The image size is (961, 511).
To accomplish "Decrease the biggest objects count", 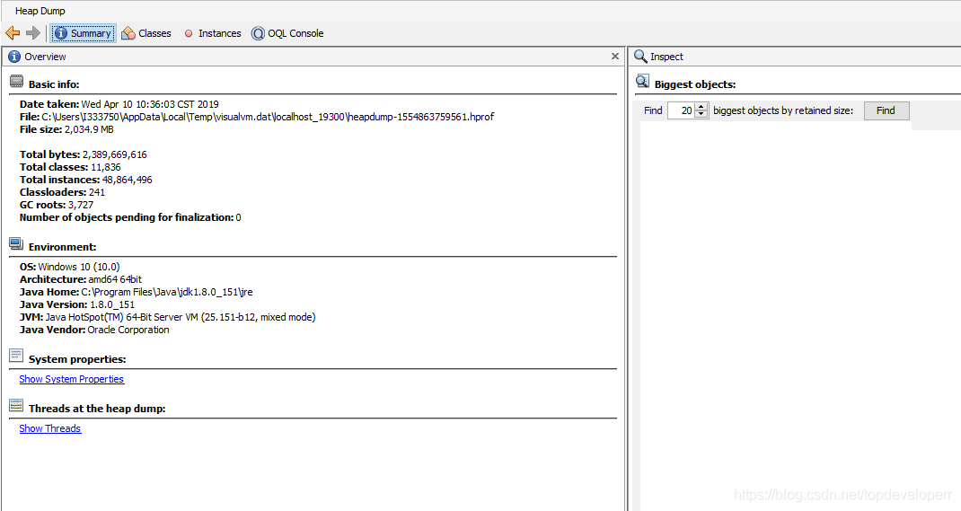I will (701, 115).
